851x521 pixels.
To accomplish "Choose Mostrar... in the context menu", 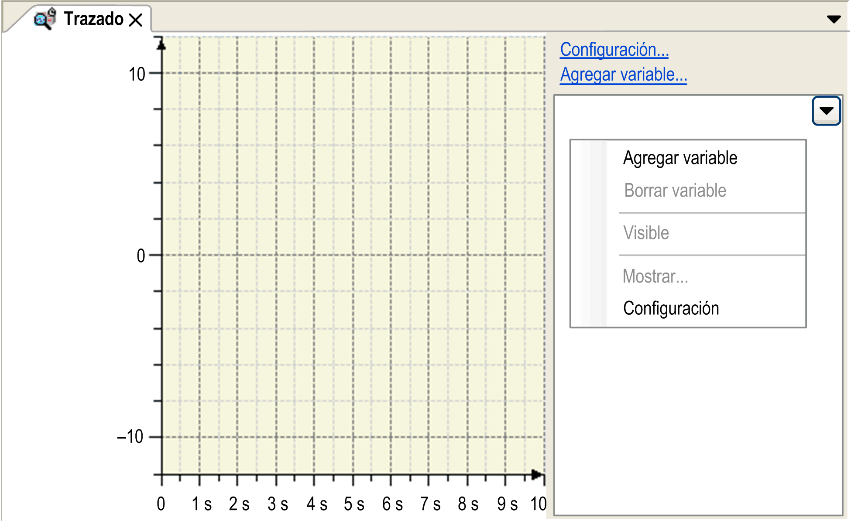I will [655, 276].
